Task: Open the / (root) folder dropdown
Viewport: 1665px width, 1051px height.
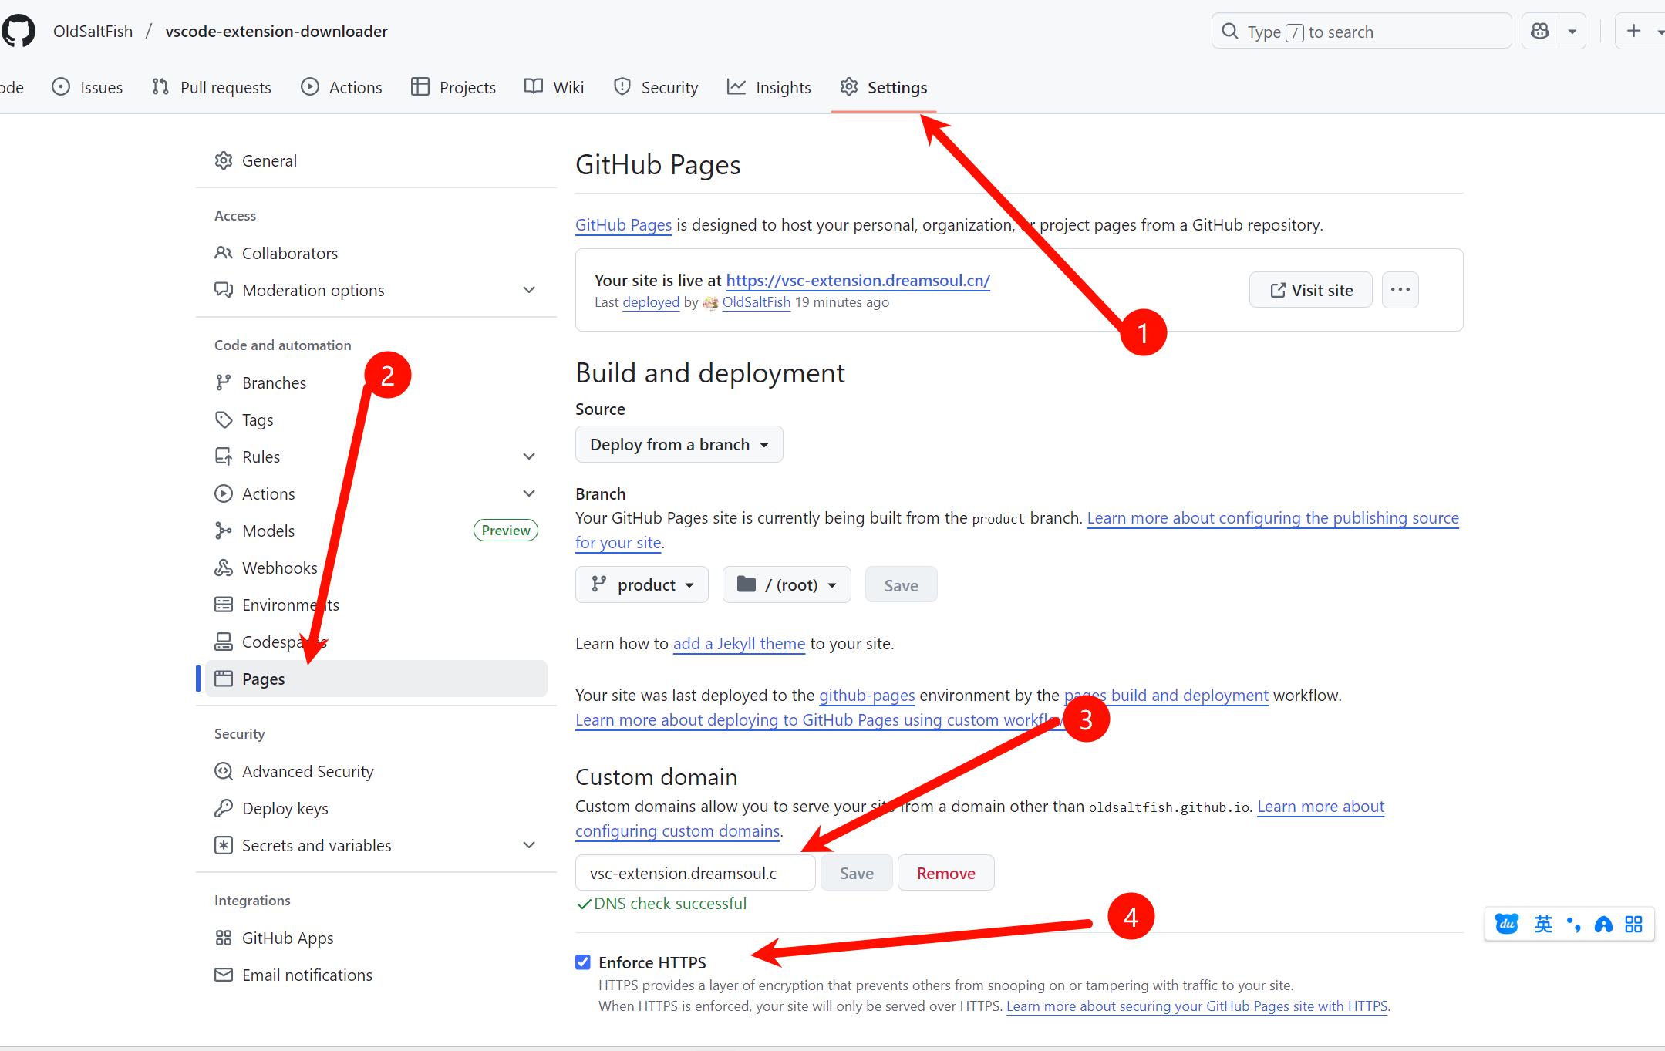Action: point(786,584)
